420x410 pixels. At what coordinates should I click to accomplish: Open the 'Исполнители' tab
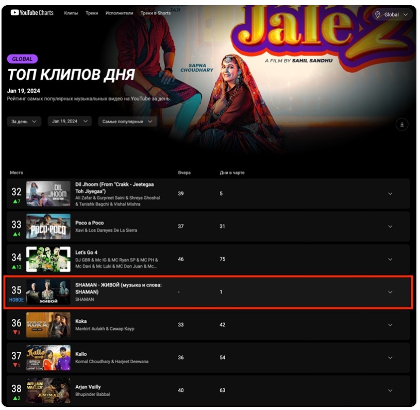(x=119, y=13)
